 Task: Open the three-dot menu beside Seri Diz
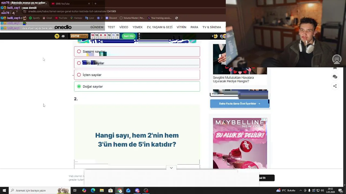click(139, 36)
